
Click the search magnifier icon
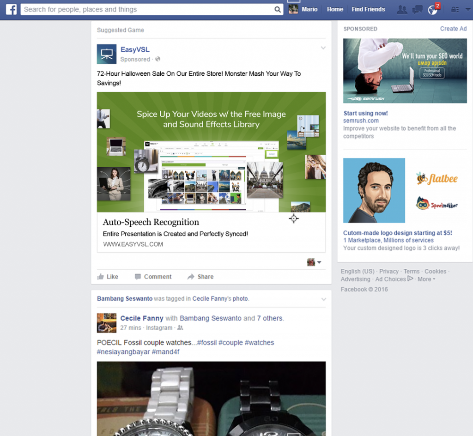(x=278, y=9)
